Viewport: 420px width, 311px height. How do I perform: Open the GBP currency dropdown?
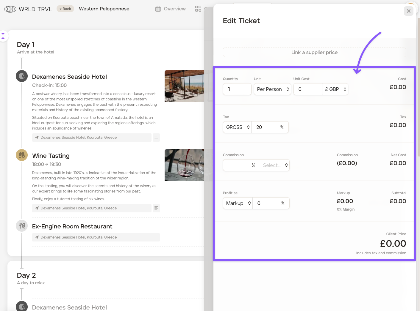335,89
